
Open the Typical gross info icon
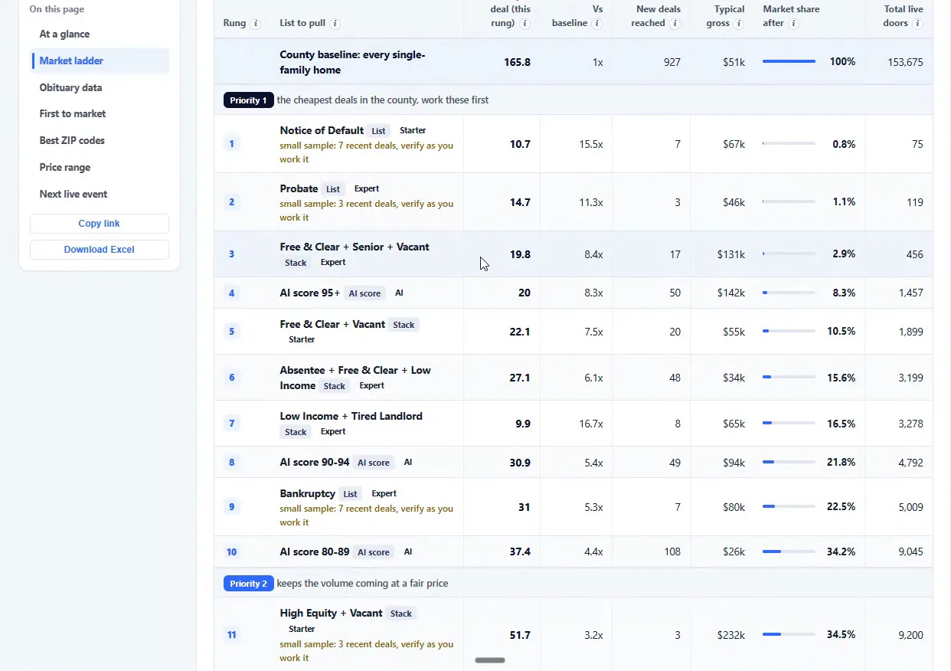click(x=739, y=23)
